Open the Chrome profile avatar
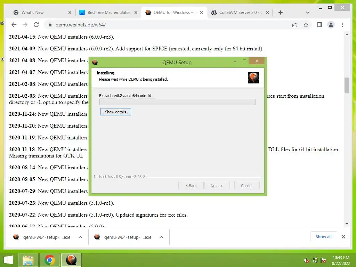The image size is (356, 267). click(x=331, y=25)
